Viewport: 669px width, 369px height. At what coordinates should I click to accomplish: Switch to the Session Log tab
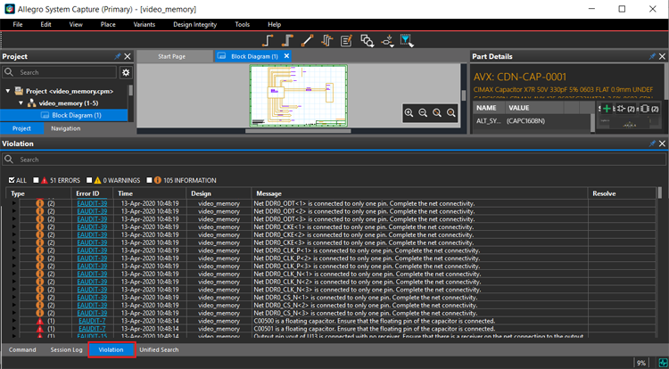[66, 349]
